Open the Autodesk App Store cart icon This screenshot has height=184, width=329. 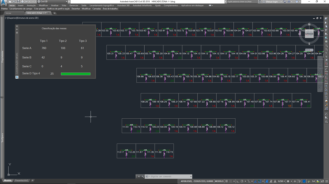coord(285,1)
